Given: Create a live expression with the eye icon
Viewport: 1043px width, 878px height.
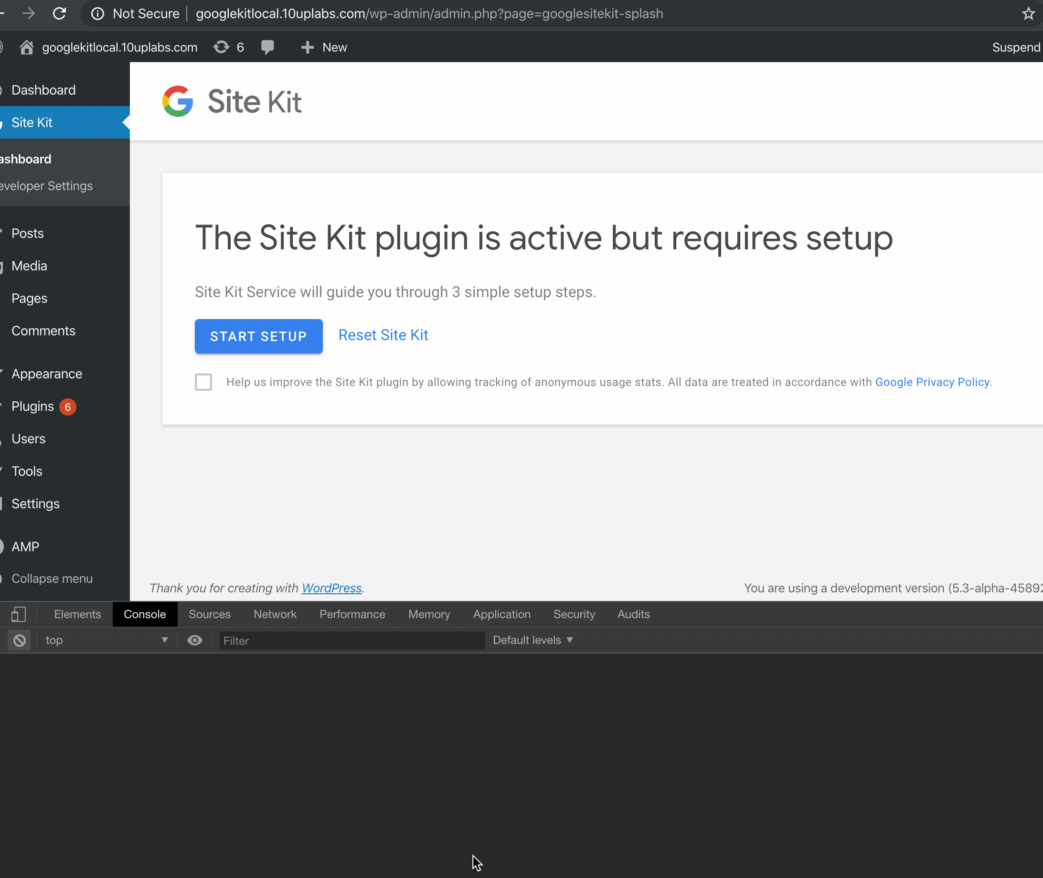Looking at the screenshot, I should pos(194,640).
